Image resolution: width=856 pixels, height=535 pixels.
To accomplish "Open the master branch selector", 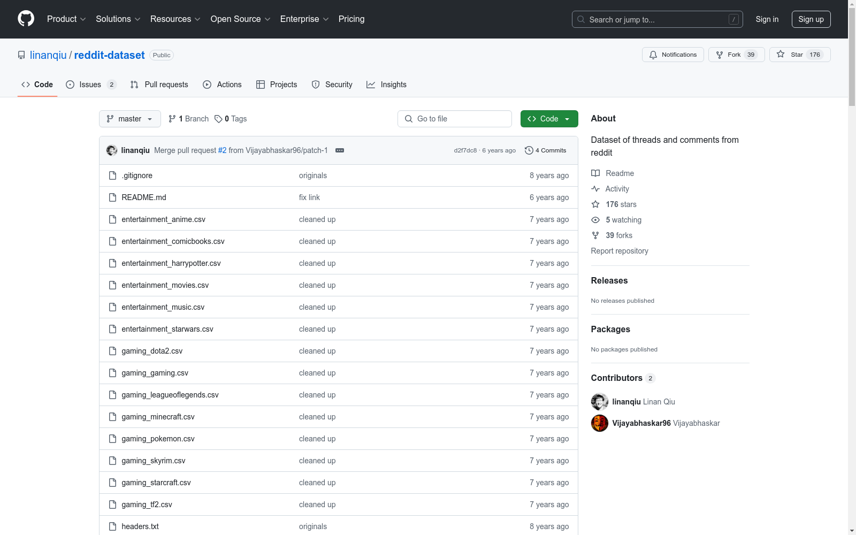I will pyautogui.click(x=130, y=119).
